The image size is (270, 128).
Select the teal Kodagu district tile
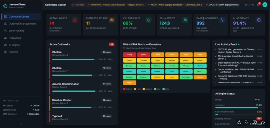144,71
